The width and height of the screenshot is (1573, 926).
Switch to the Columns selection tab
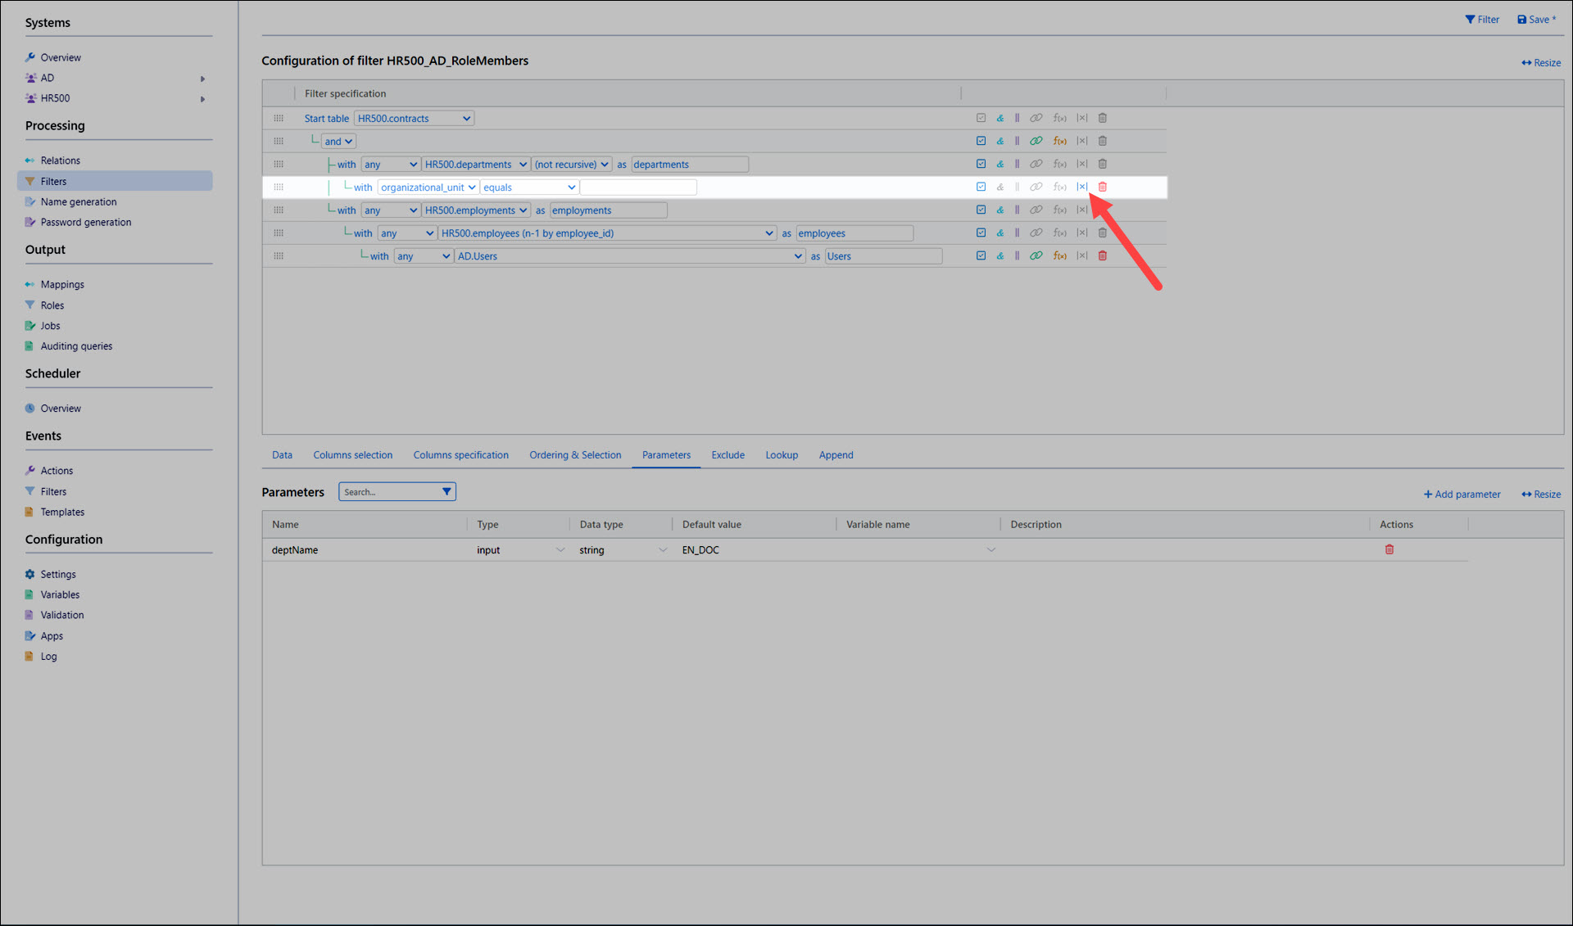352,455
